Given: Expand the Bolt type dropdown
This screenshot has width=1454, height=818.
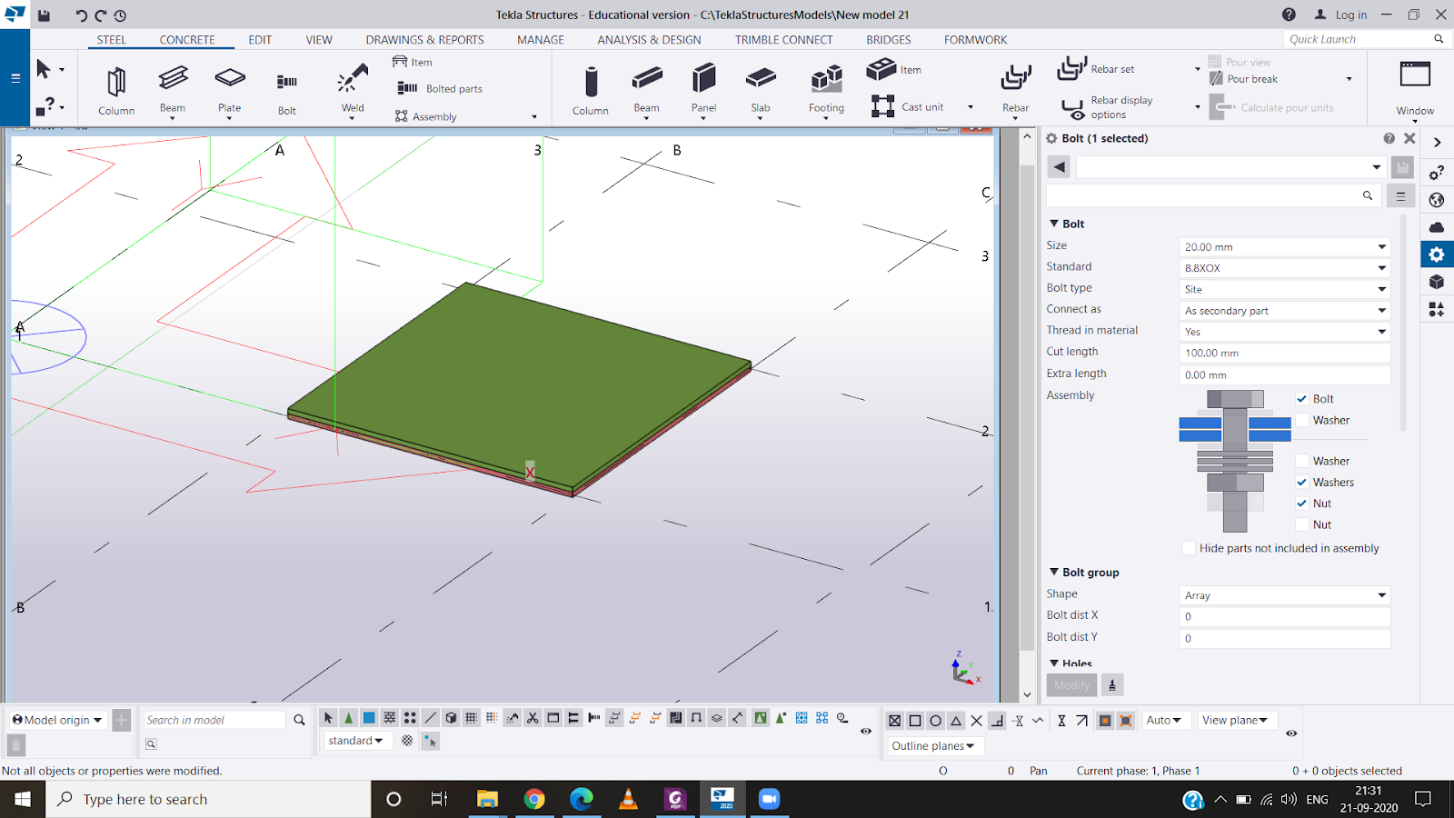Looking at the screenshot, I should (x=1284, y=289).
